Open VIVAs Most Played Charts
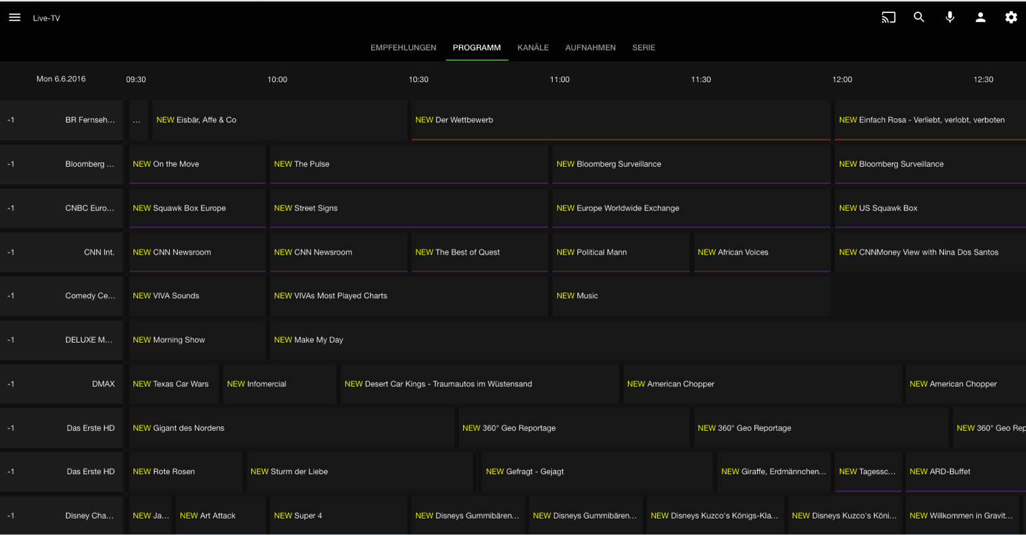Screen dimensions: 1026x535 pyautogui.click(x=409, y=296)
